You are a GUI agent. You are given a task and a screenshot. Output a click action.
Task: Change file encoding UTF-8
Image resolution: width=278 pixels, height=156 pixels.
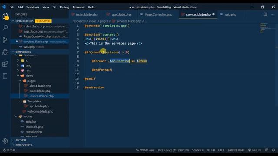click(x=211, y=150)
